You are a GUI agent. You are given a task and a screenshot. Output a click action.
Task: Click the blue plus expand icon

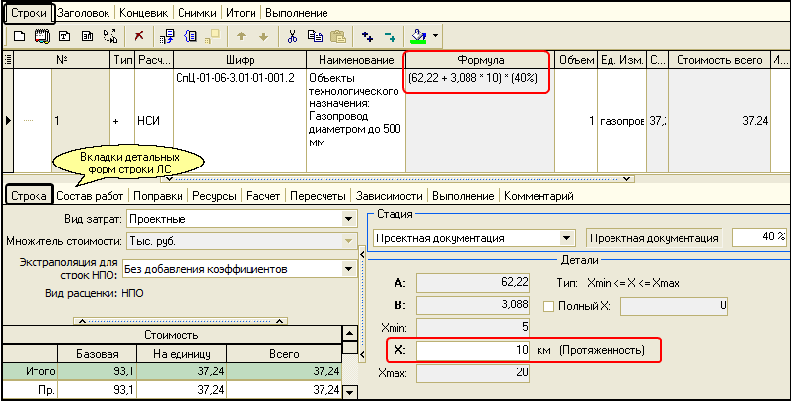click(x=368, y=36)
